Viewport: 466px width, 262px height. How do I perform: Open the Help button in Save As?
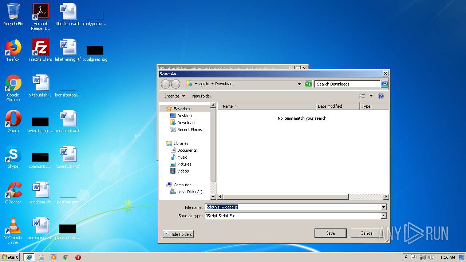(x=381, y=96)
